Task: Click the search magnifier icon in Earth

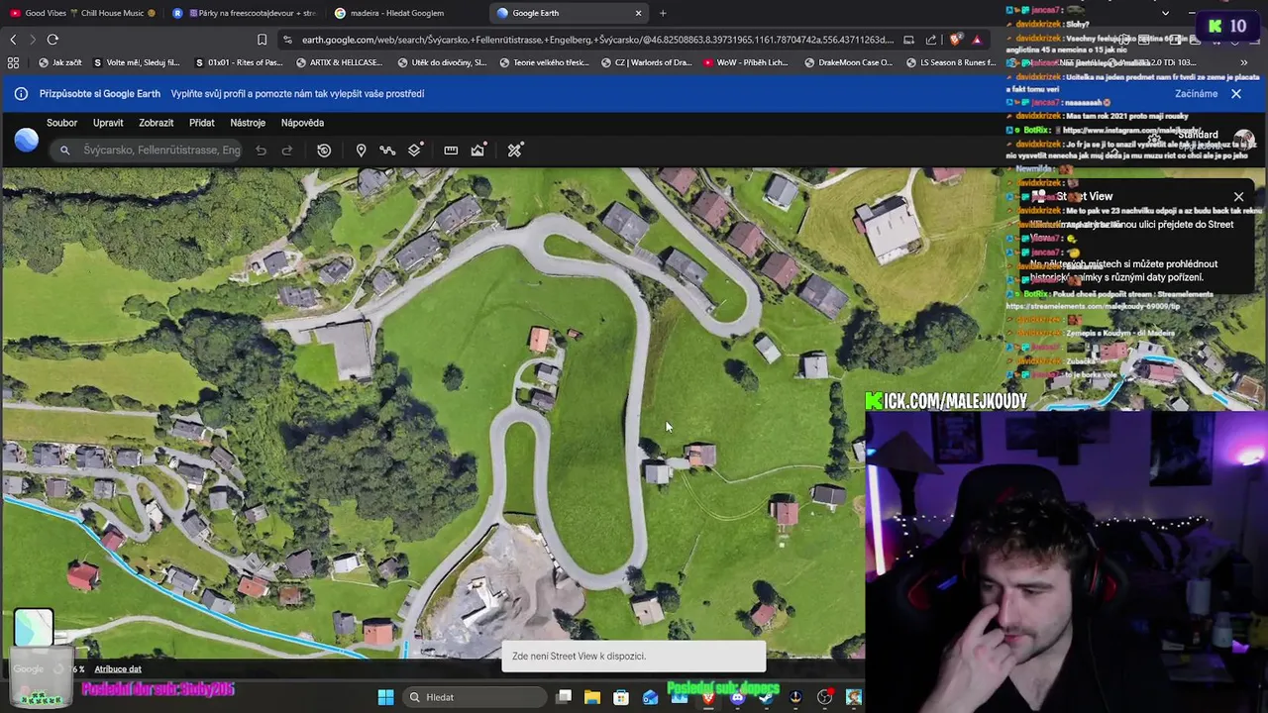Action: (x=64, y=151)
